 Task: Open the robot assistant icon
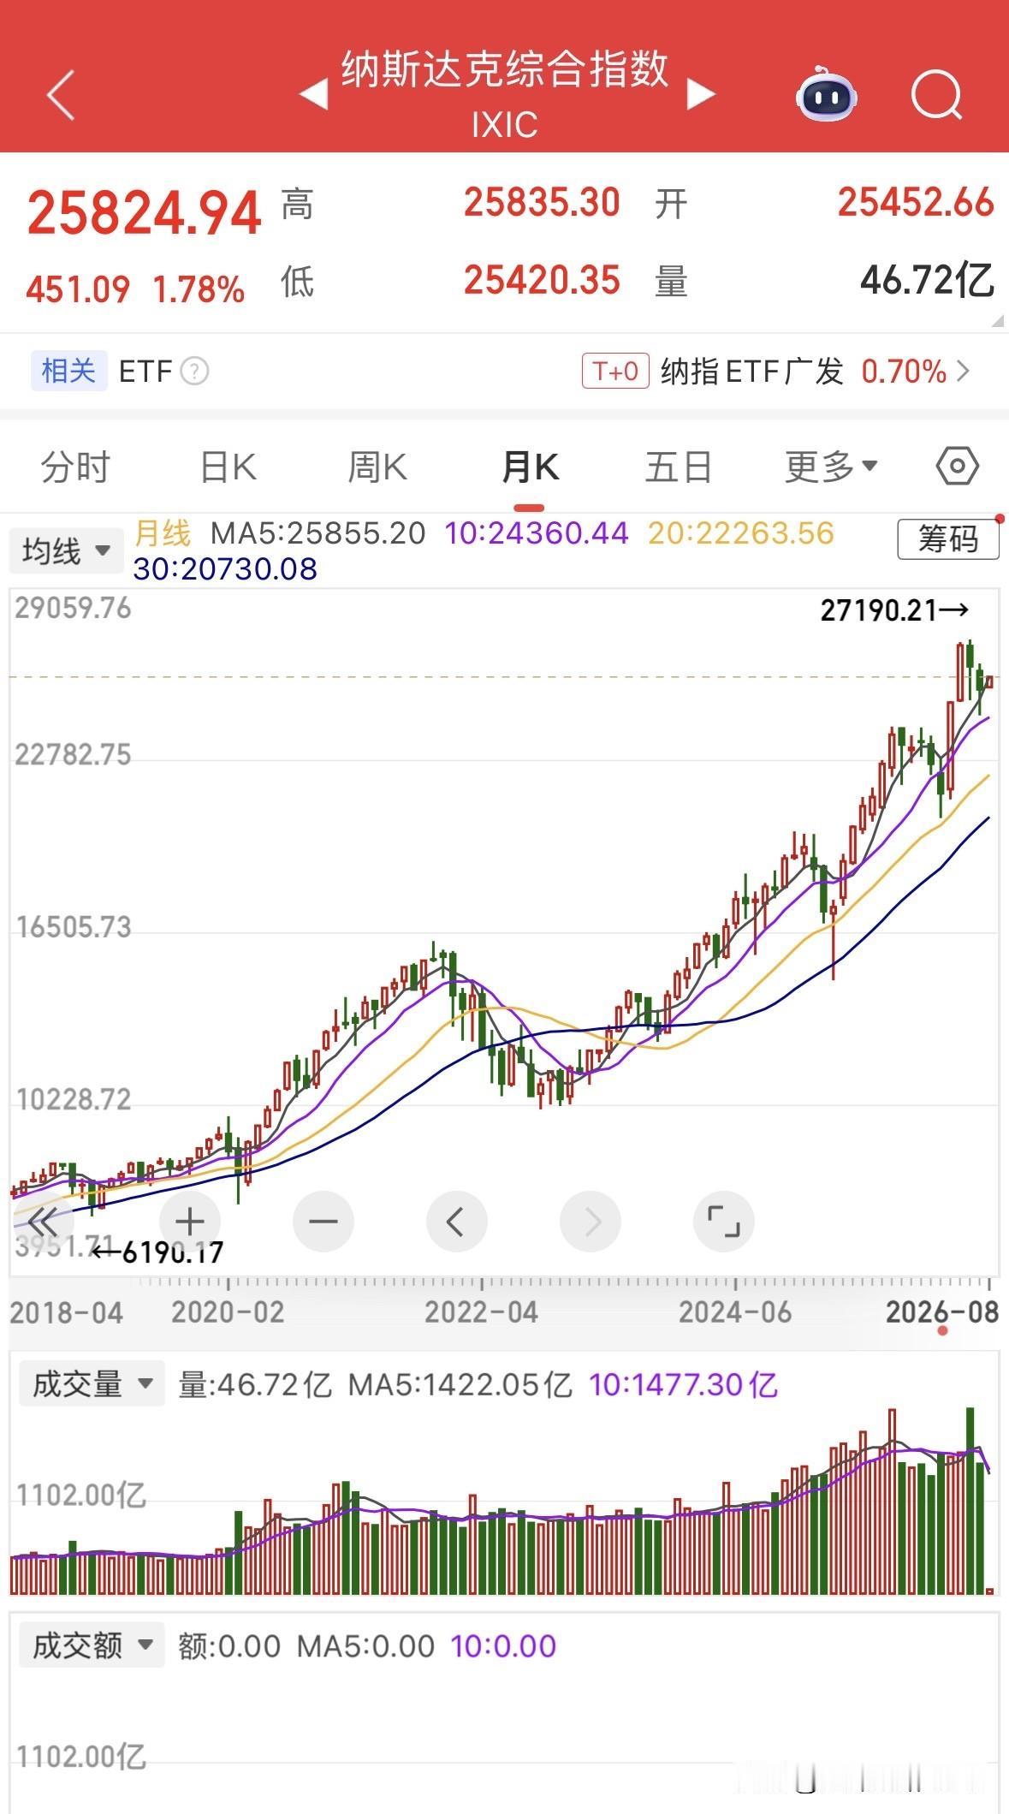click(x=826, y=95)
